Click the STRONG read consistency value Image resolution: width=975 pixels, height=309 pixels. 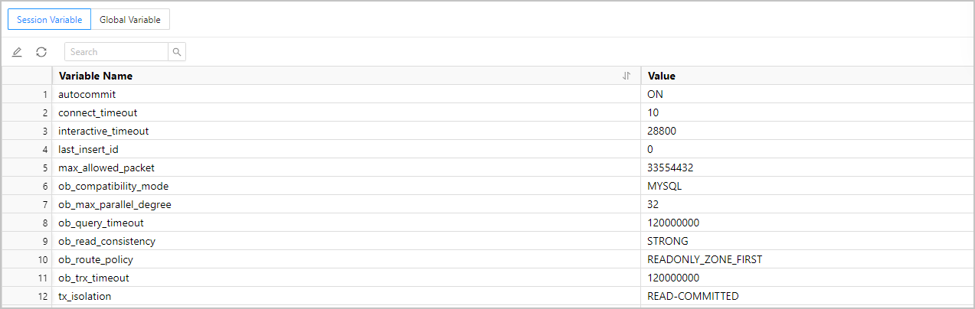[668, 241]
